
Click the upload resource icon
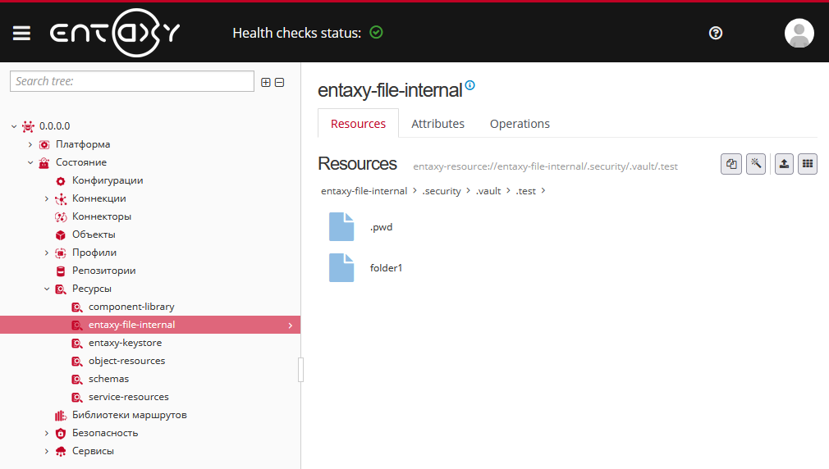point(785,164)
